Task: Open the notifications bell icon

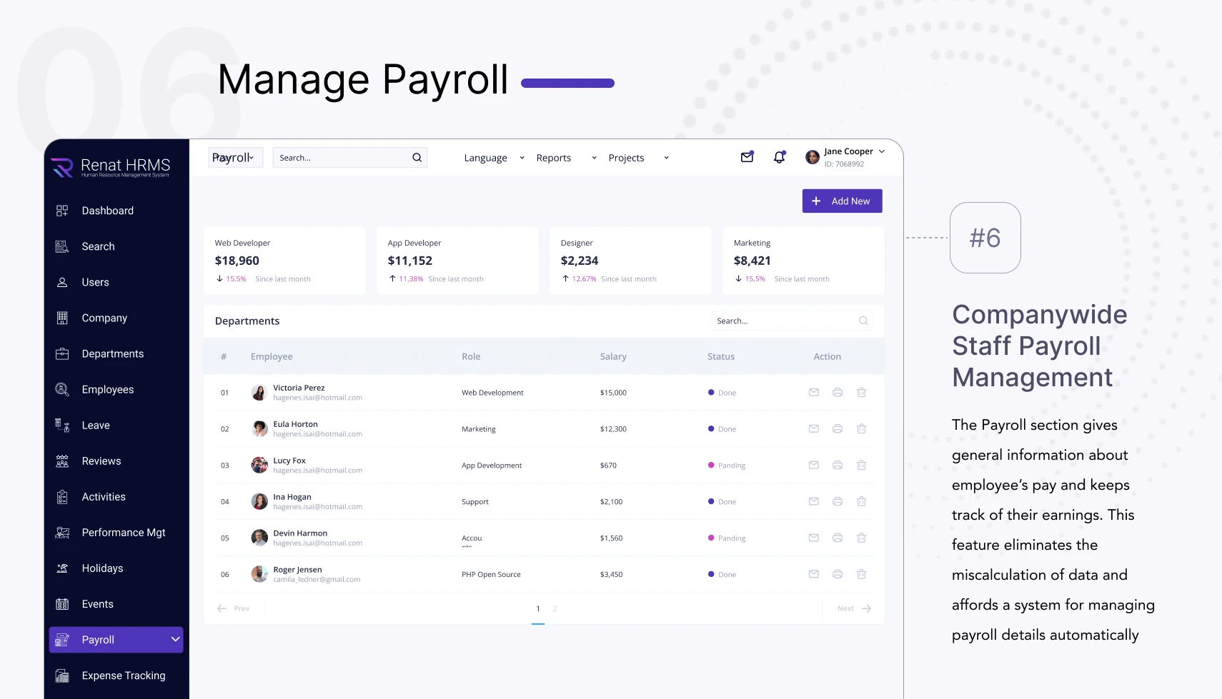Action: (x=779, y=157)
